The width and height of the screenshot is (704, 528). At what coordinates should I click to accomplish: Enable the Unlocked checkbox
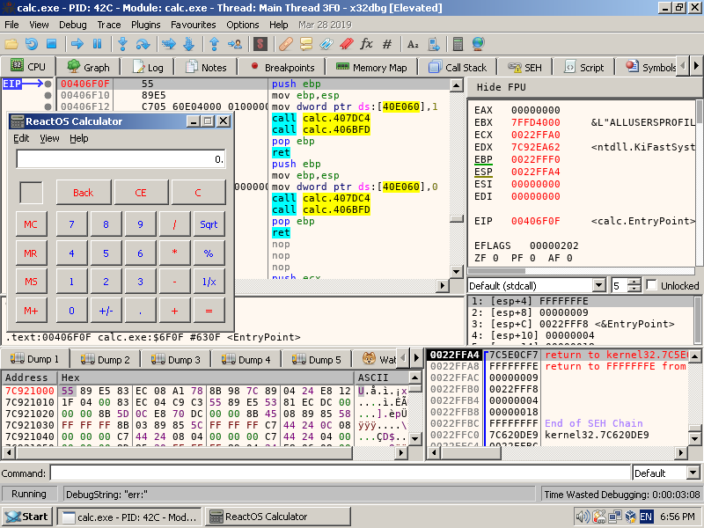click(652, 286)
